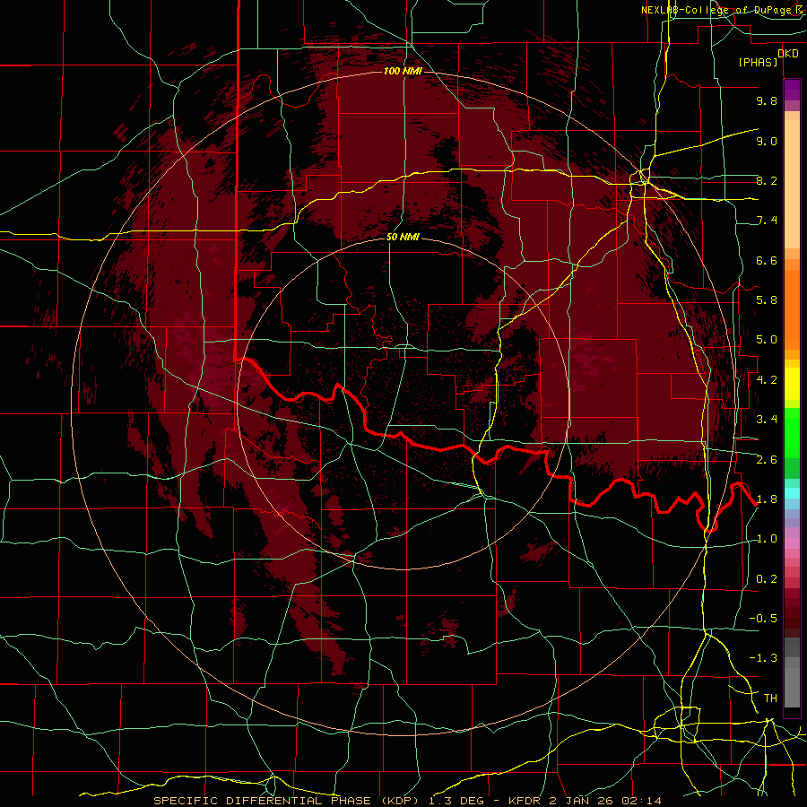Viewport: 807px width, 807px height.
Task: Click the 8.2 value on the color scale
Action: [767, 180]
